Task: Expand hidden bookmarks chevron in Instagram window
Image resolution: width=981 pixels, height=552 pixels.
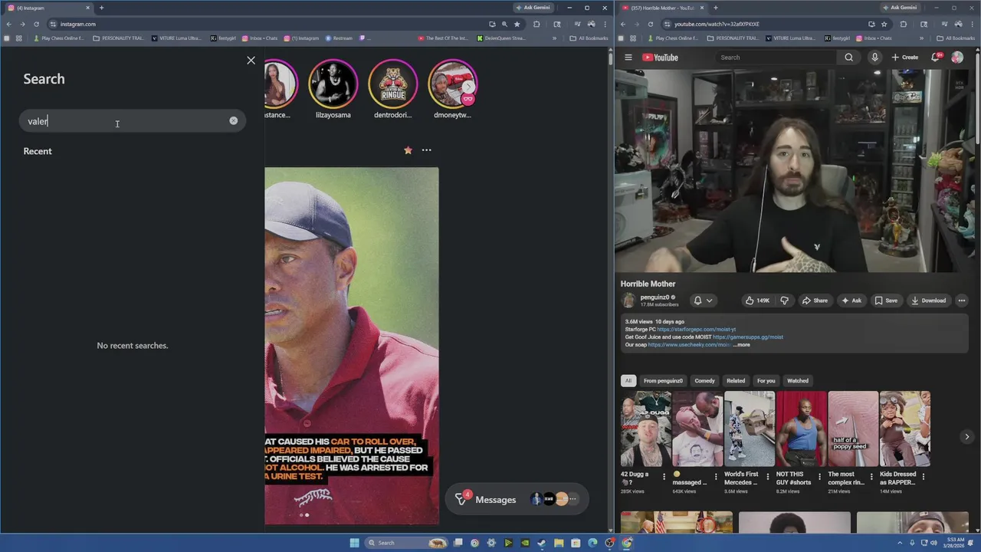Action: pos(554,38)
